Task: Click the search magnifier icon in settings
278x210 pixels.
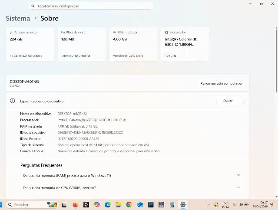Action: [33, 6]
